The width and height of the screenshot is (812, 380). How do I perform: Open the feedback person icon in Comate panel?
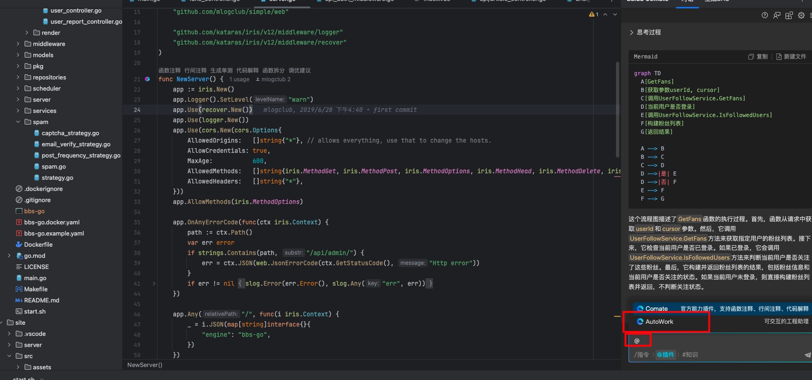coord(777,15)
